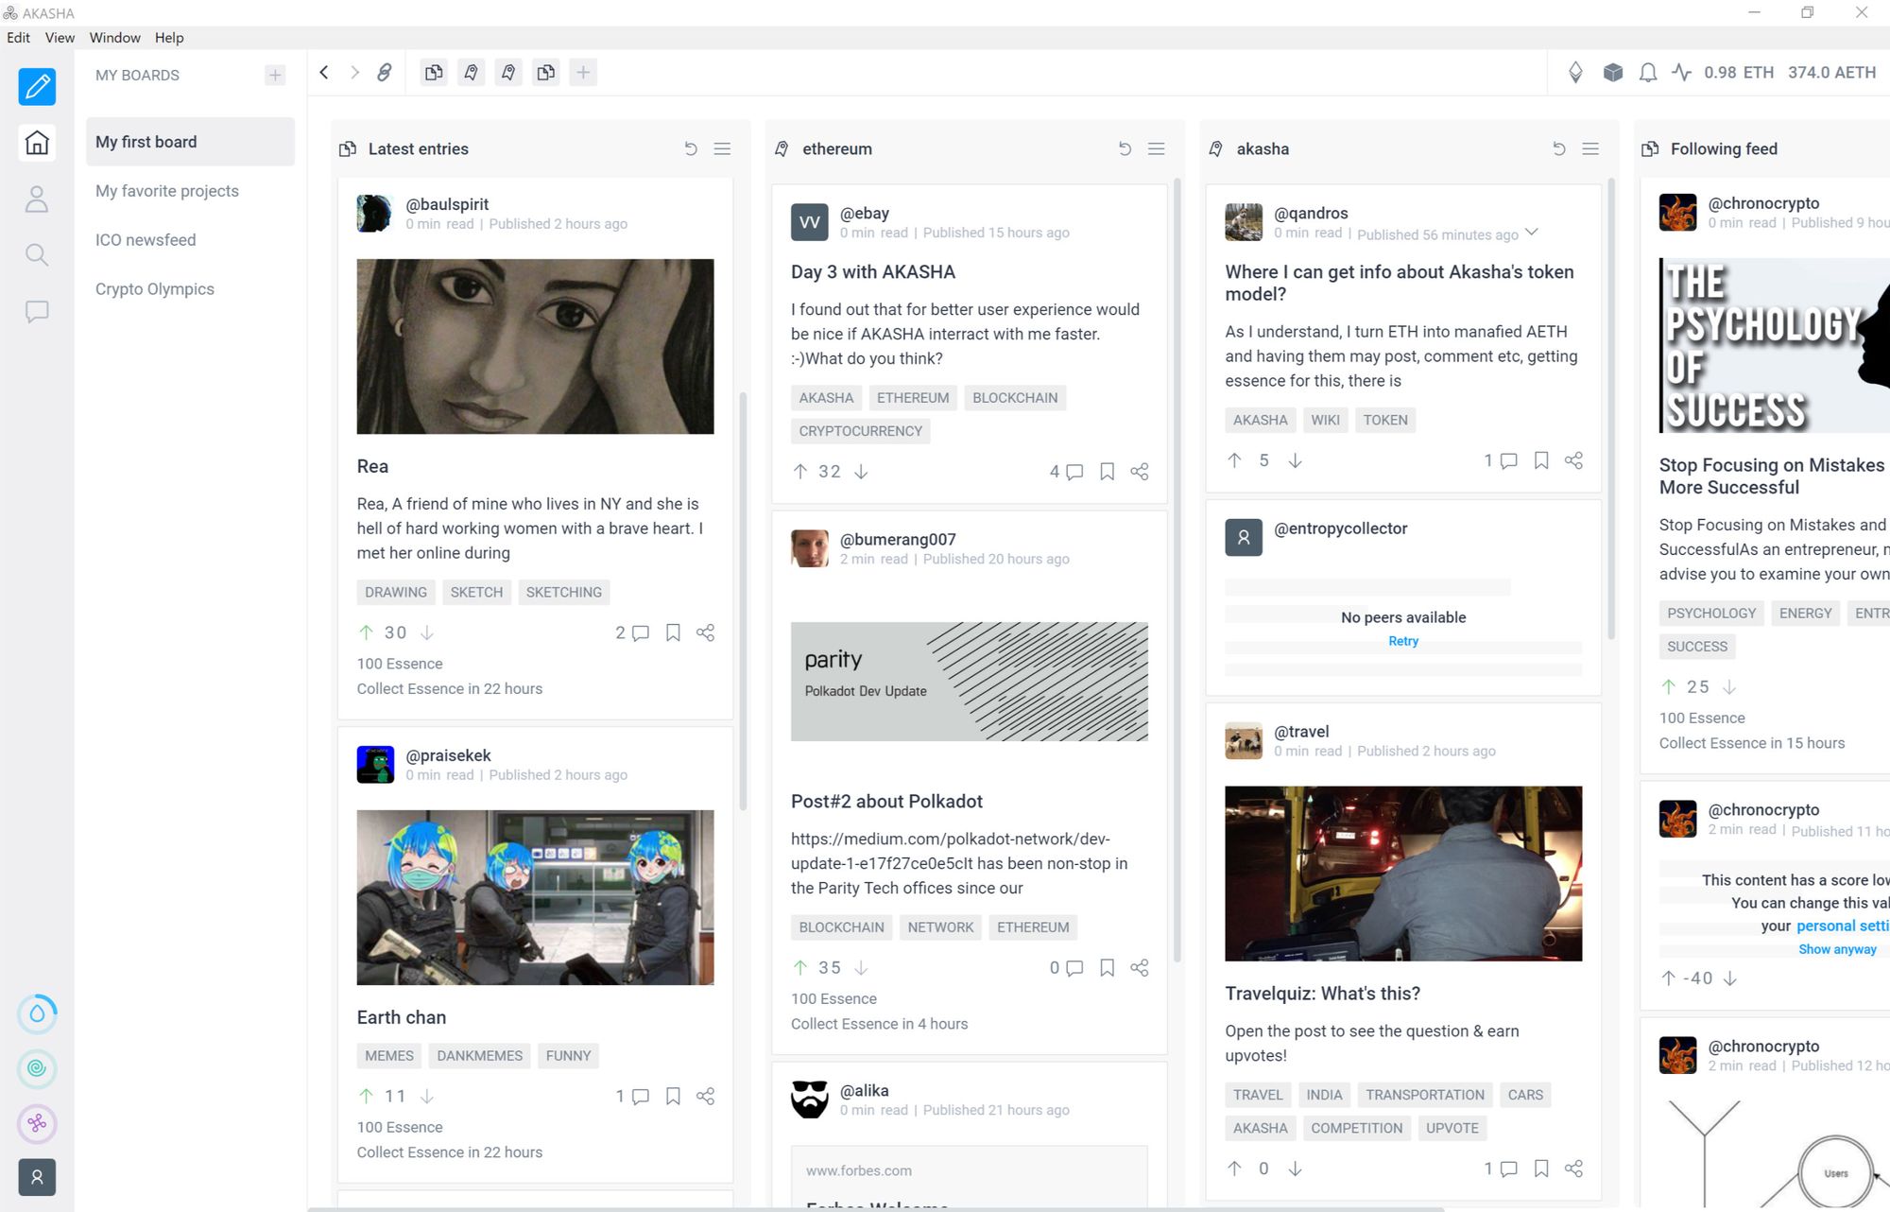Open the akasha column hamburger menu
1890x1212 pixels.
pyautogui.click(x=1590, y=148)
